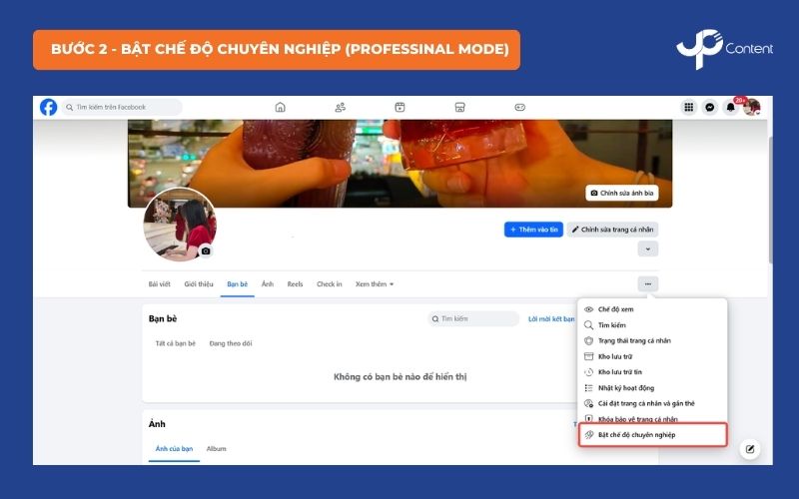Open the notifications bell icon
Viewport: 799px width, 499px height.
pos(730,107)
